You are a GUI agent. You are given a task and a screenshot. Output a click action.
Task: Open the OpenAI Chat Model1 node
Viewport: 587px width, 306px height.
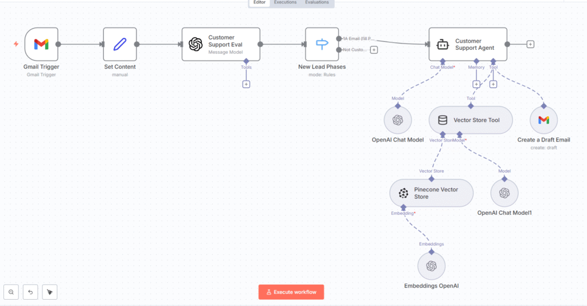[x=504, y=193]
